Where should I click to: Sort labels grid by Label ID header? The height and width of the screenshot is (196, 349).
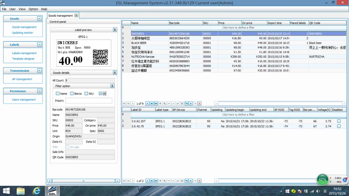143,110
